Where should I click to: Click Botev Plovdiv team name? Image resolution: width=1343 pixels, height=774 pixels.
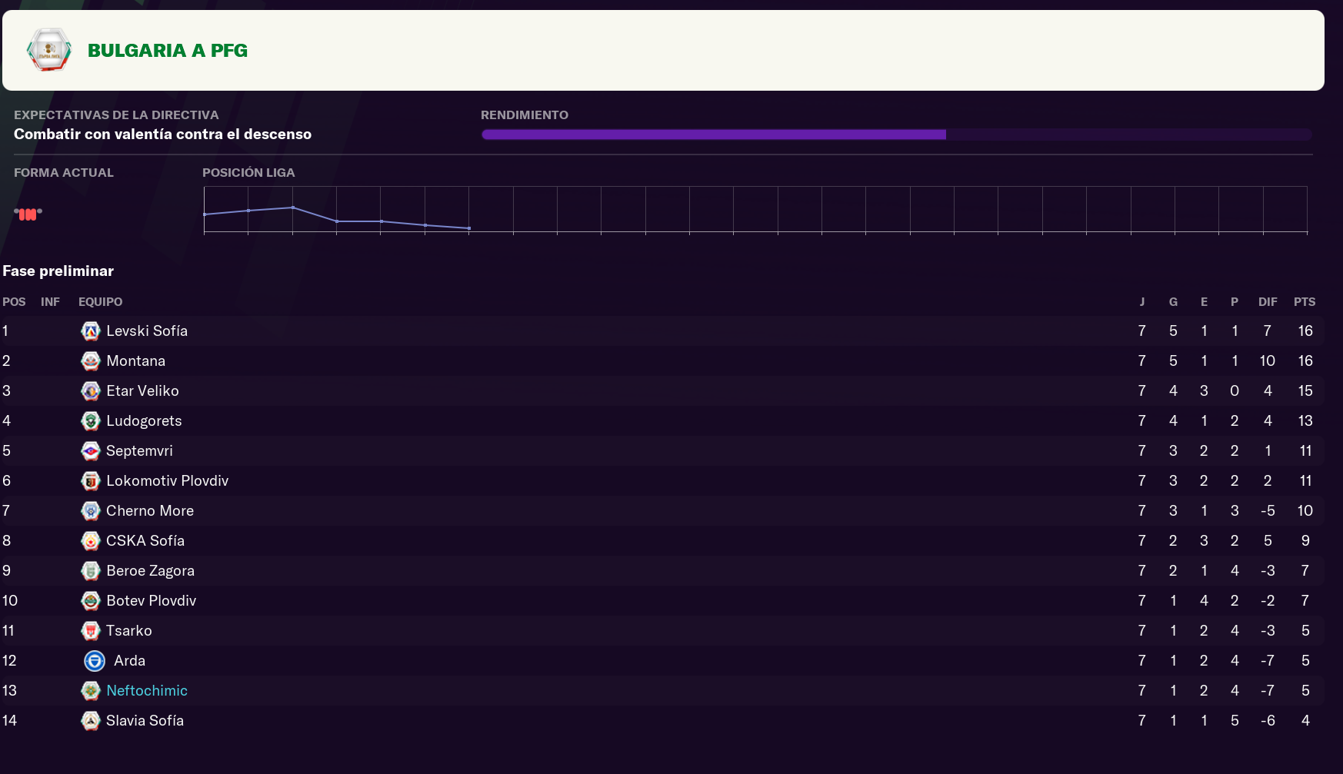coord(151,601)
